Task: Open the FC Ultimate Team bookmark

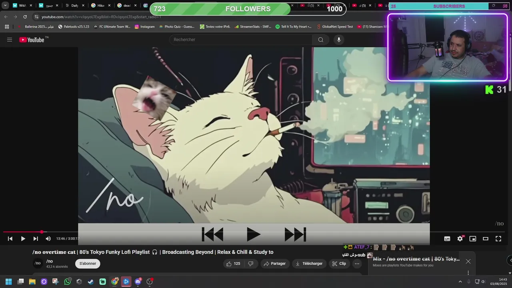Action: 112,27
